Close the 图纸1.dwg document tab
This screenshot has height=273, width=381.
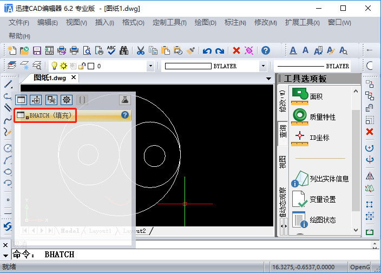74,77
